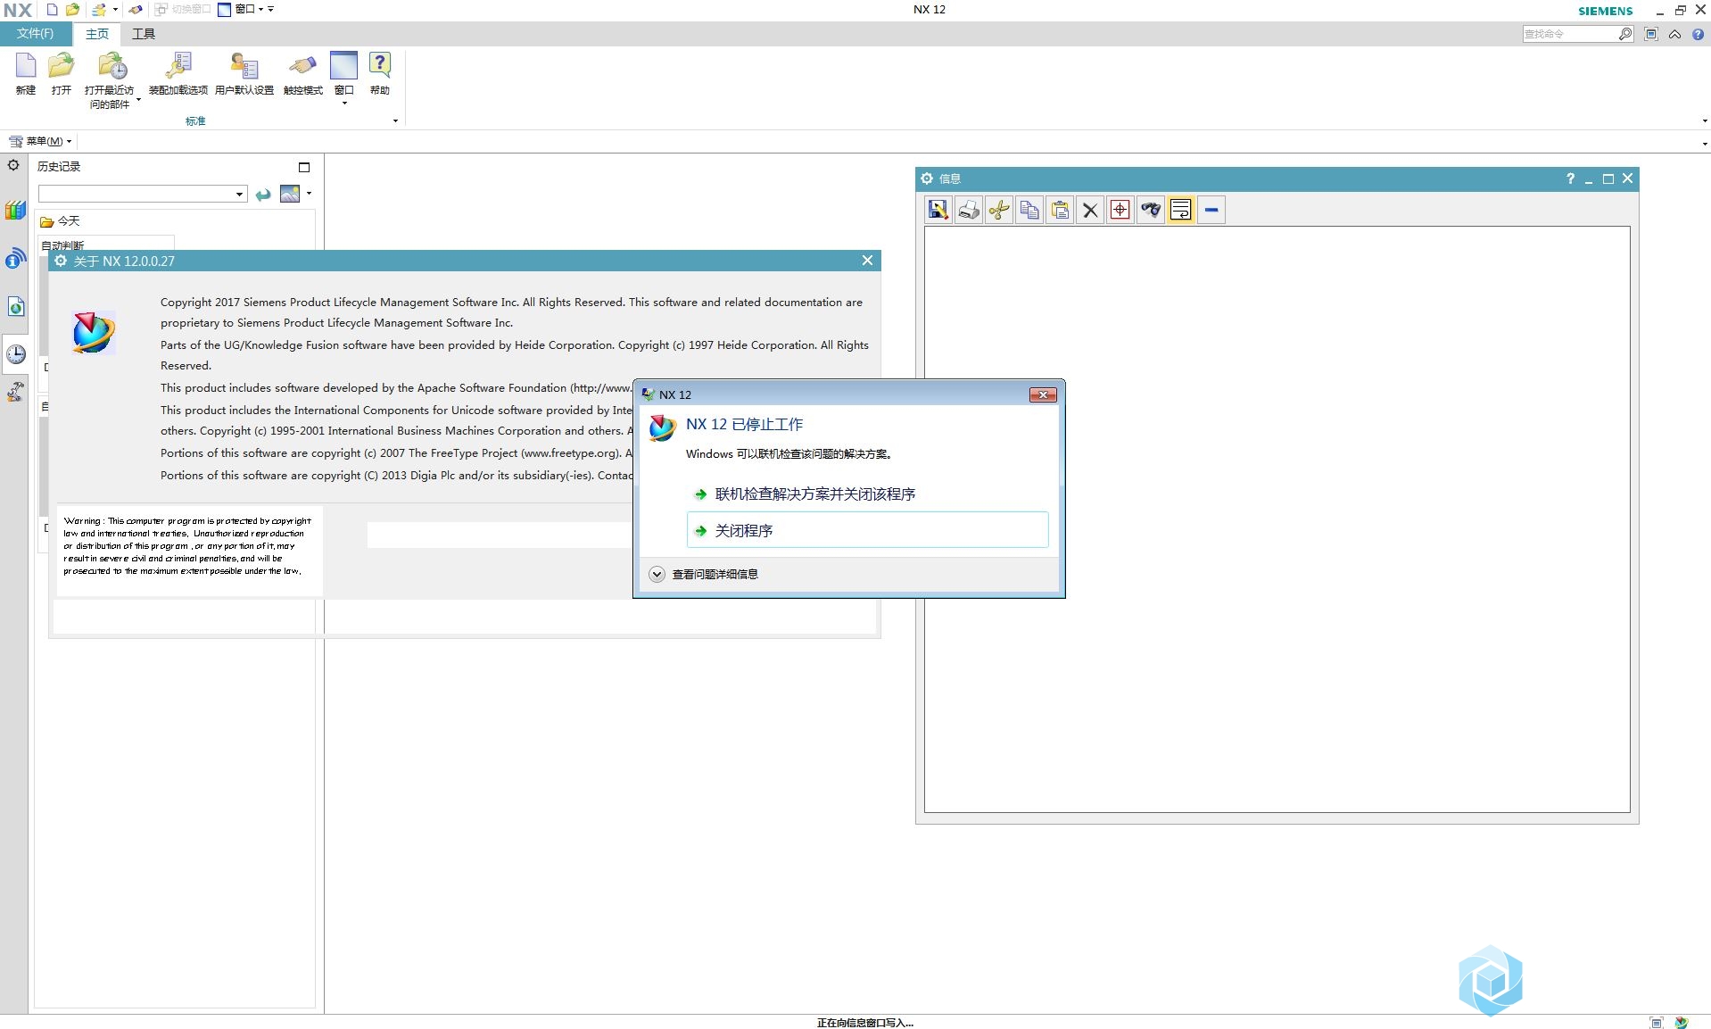This screenshot has height=1029, width=1711.
Task: Click the 帮助 help ribbon icon
Action: point(380,73)
